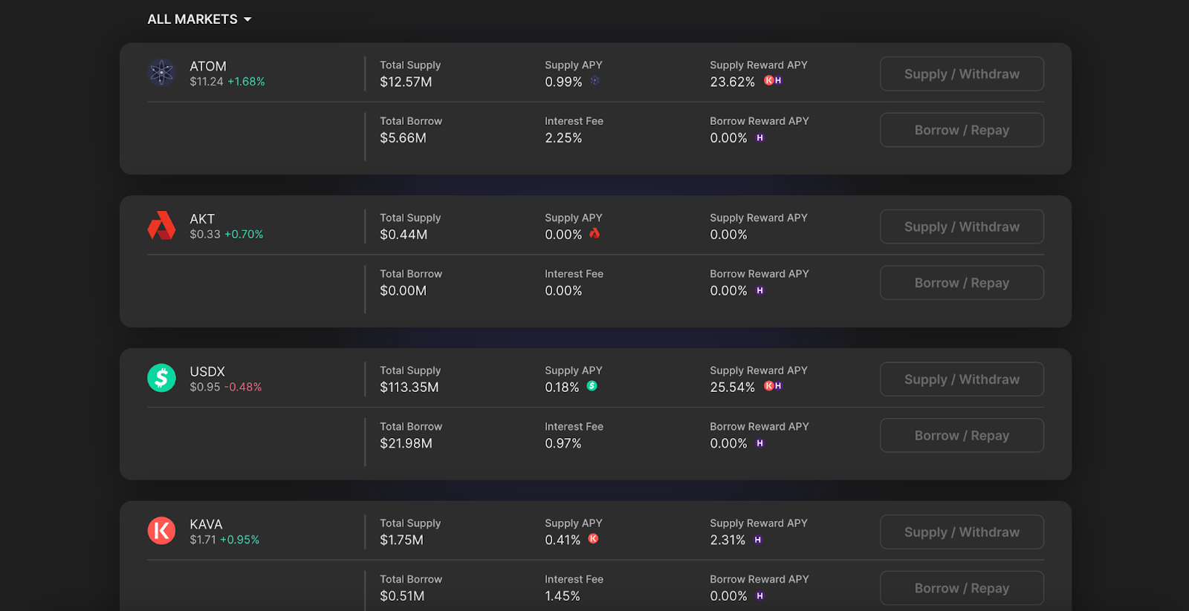Image resolution: width=1189 pixels, height=611 pixels.
Task: Click the H badge beside ATOM Borrow Reward APY
Action: [759, 137]
